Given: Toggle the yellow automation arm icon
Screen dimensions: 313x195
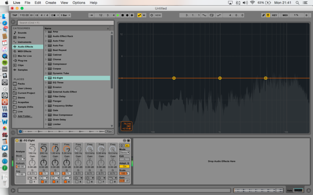Looking at the screenshot, I should point(139,15).
